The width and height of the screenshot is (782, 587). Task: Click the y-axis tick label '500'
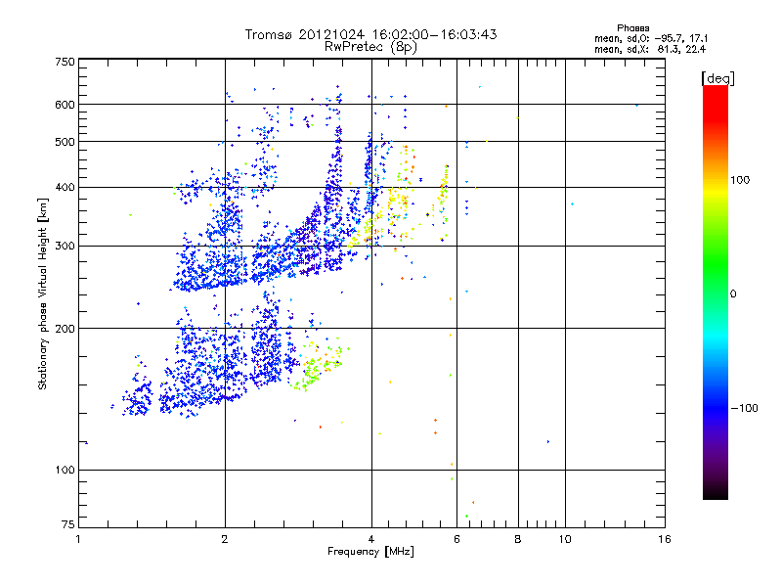[x=65, y=142]
